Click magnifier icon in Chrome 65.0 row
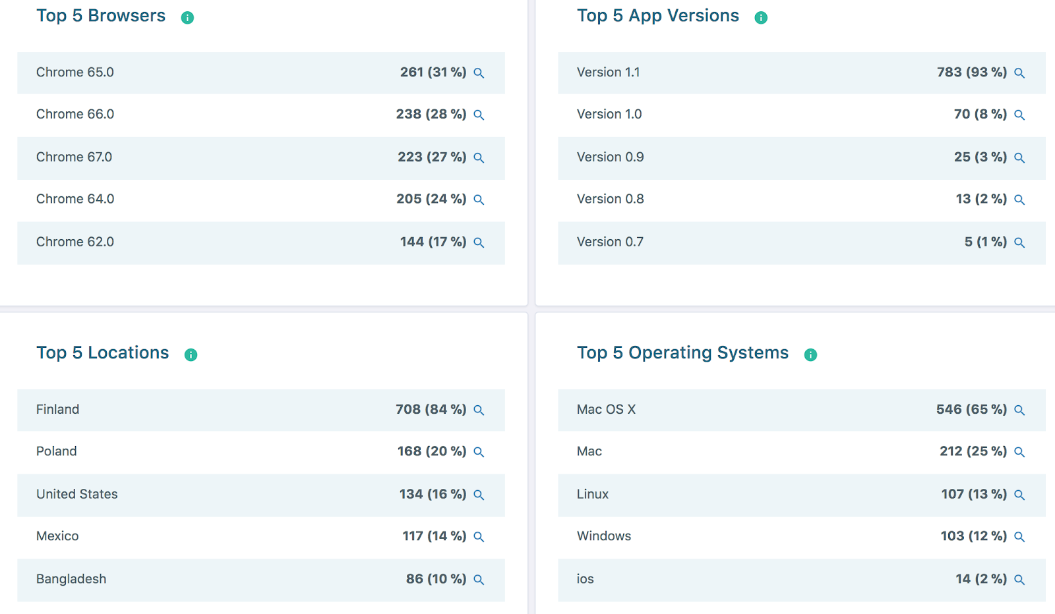Image resolution: width=1055 pixels, height=614 pixels. coord(479,73)
